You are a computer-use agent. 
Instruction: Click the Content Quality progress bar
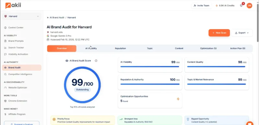tap(216, 66)
